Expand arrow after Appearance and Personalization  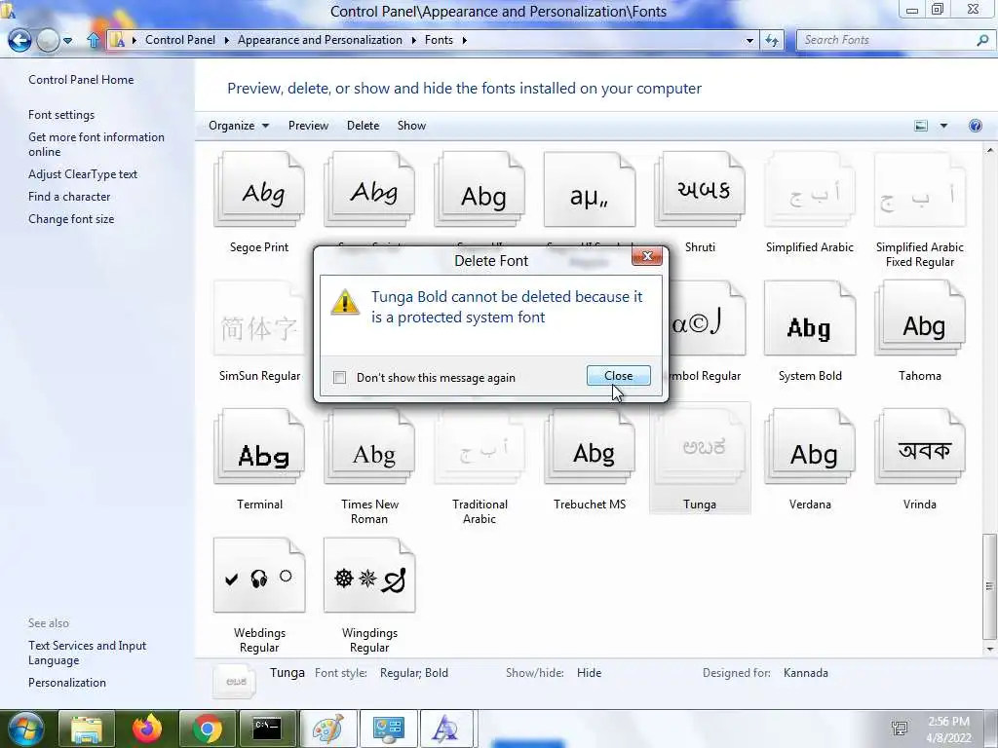(x=413, y=40)
